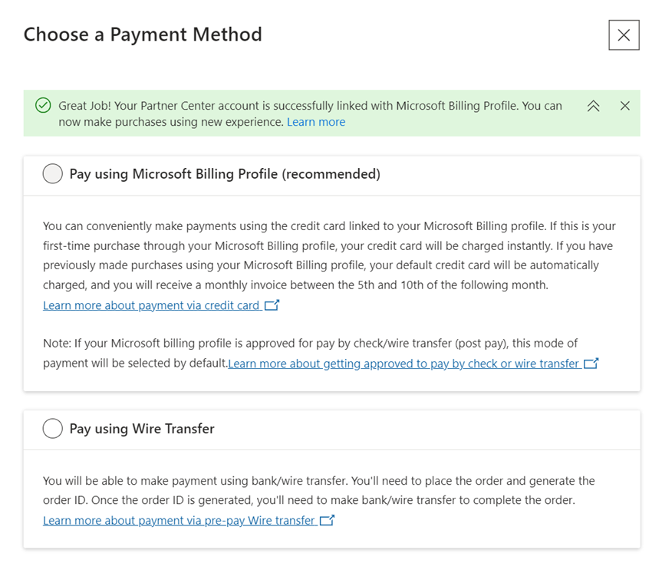662x563 pixels.
Task: Open link about getting approved to pay by check
Action: 403,364
